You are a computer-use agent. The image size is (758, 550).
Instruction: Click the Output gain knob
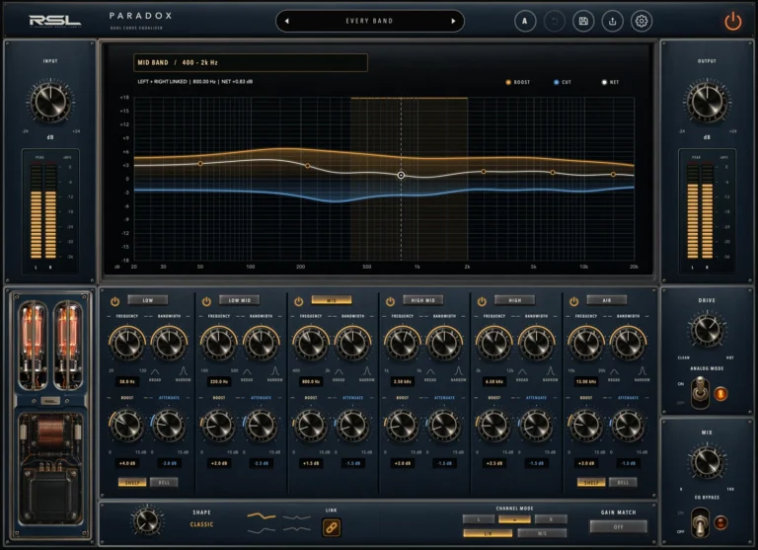(707, 102)
